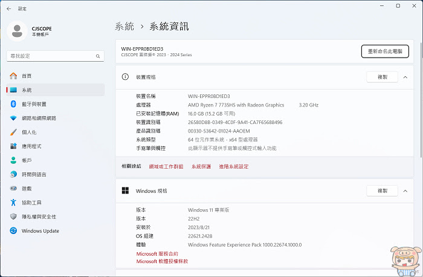Click the CJSCOPE account avatar
This screenshot has width=423, height=277.
click(x=18, y=31)
